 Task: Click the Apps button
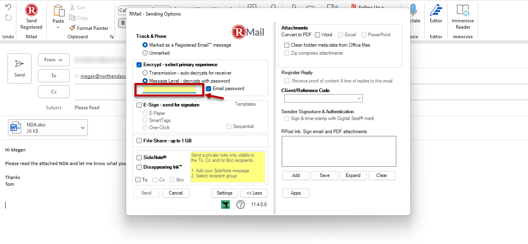tap(296, 193)
